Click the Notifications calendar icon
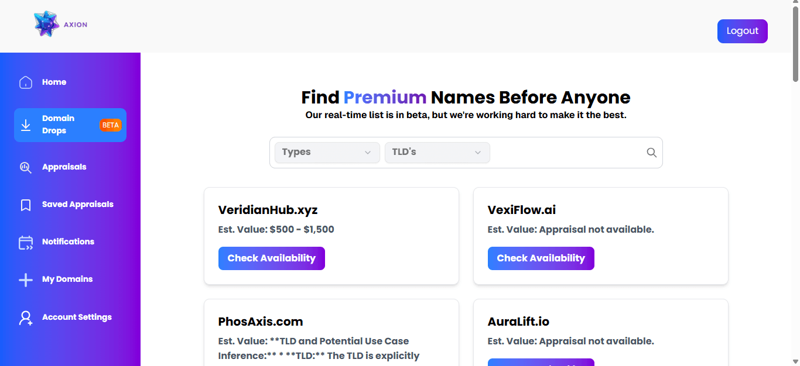 (26, 243)
